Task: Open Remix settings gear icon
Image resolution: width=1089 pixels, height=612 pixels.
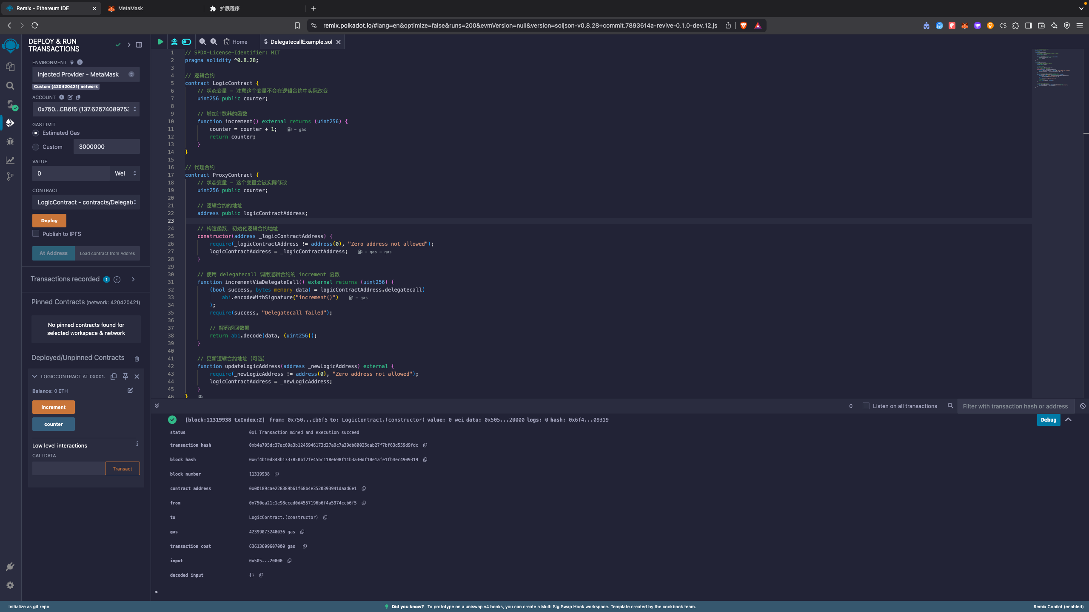Action: coord(10,585)
